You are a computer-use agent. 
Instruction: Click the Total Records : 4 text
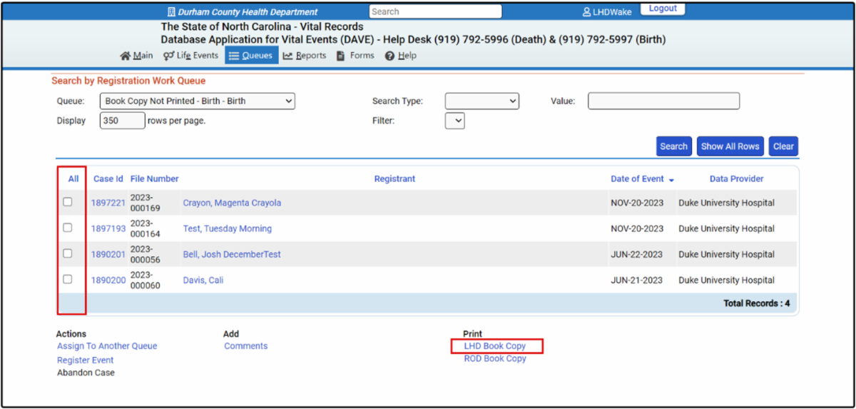tap(757, 303)
